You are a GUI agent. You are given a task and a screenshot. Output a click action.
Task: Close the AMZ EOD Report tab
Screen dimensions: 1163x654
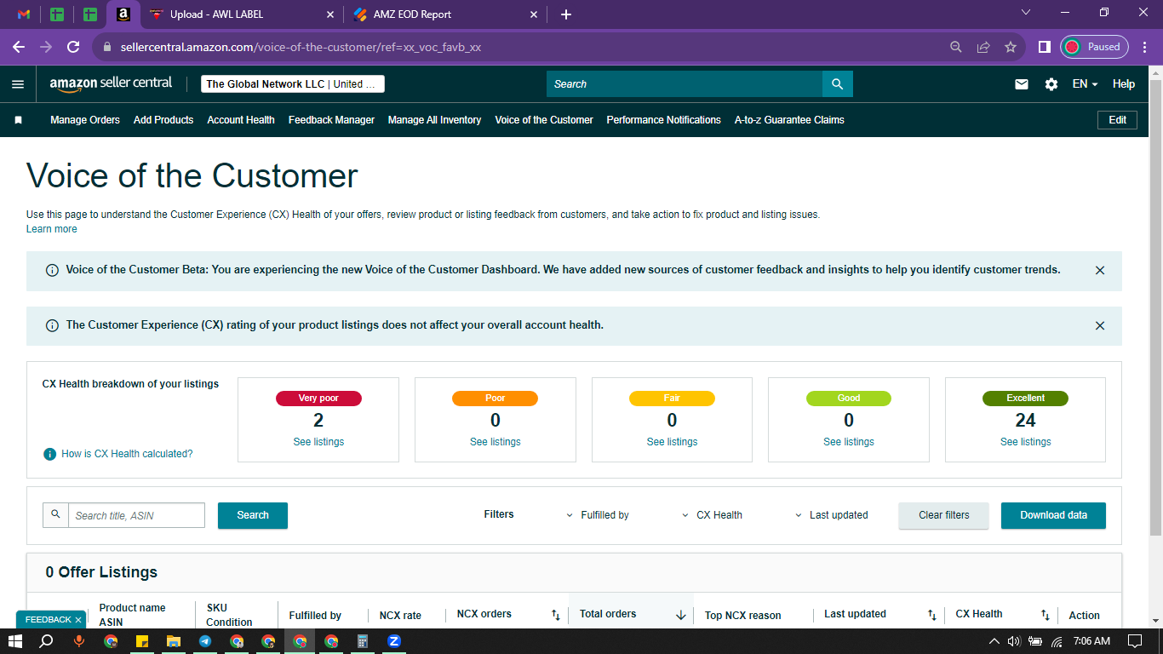tap(534, 14)
